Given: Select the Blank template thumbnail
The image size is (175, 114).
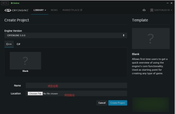Looking at the screenshot, I should [x=25, y=61].
